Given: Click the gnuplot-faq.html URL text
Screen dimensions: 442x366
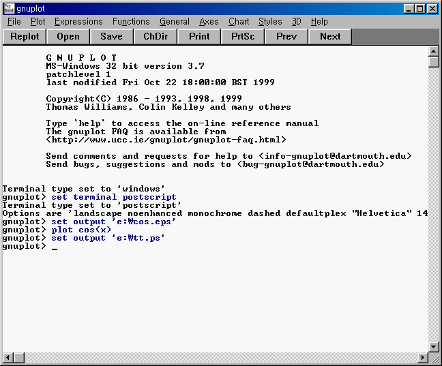Looking at the screenshot, I should coord(166,140).
